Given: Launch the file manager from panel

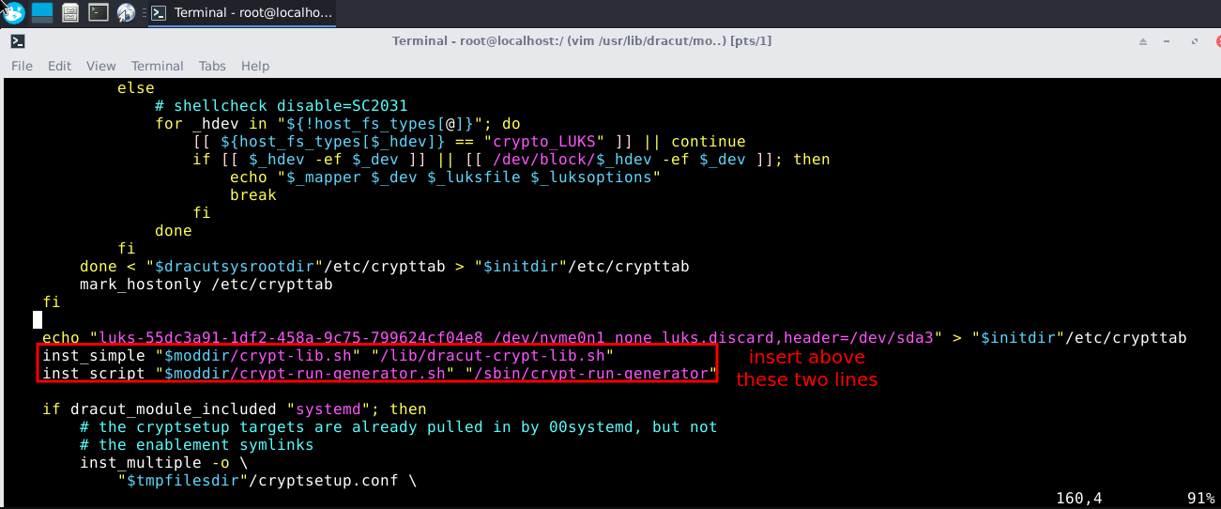Looking at the screenshot, I should click(x=70, y=12).
